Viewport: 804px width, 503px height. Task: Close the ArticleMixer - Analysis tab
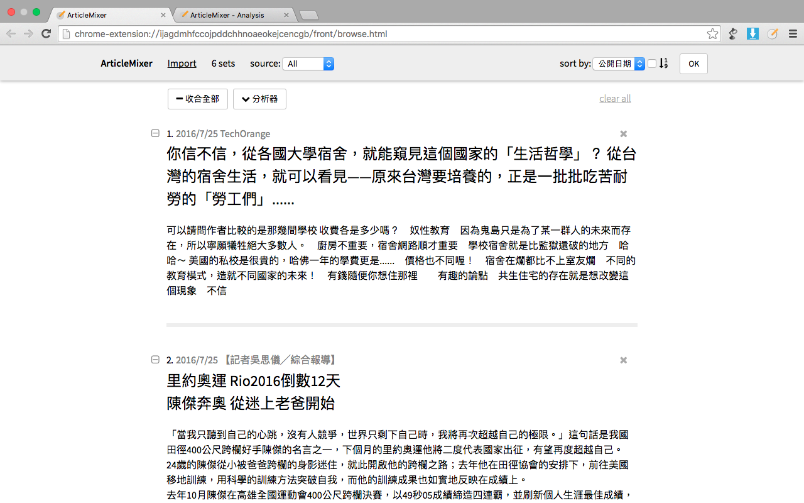tap(286, 15)
